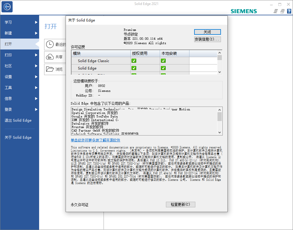
Task: Click the down arrow on the license table scrollbar
Action: click(219, 72)
